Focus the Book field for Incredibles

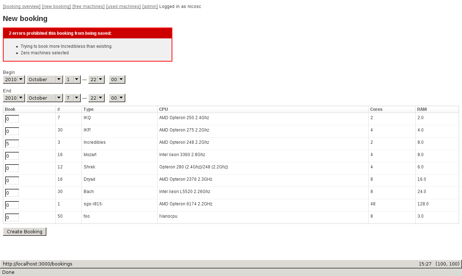(x=12, y=144)
